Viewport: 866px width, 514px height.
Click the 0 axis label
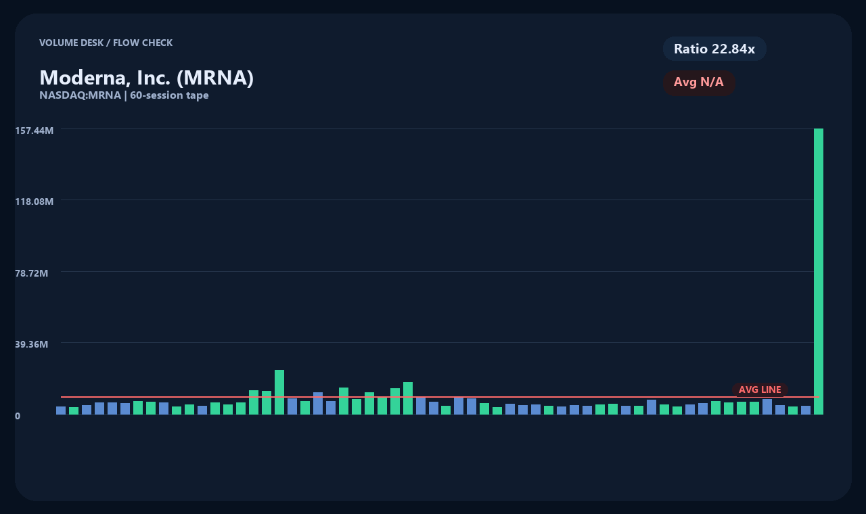click(x=18, y=415)
